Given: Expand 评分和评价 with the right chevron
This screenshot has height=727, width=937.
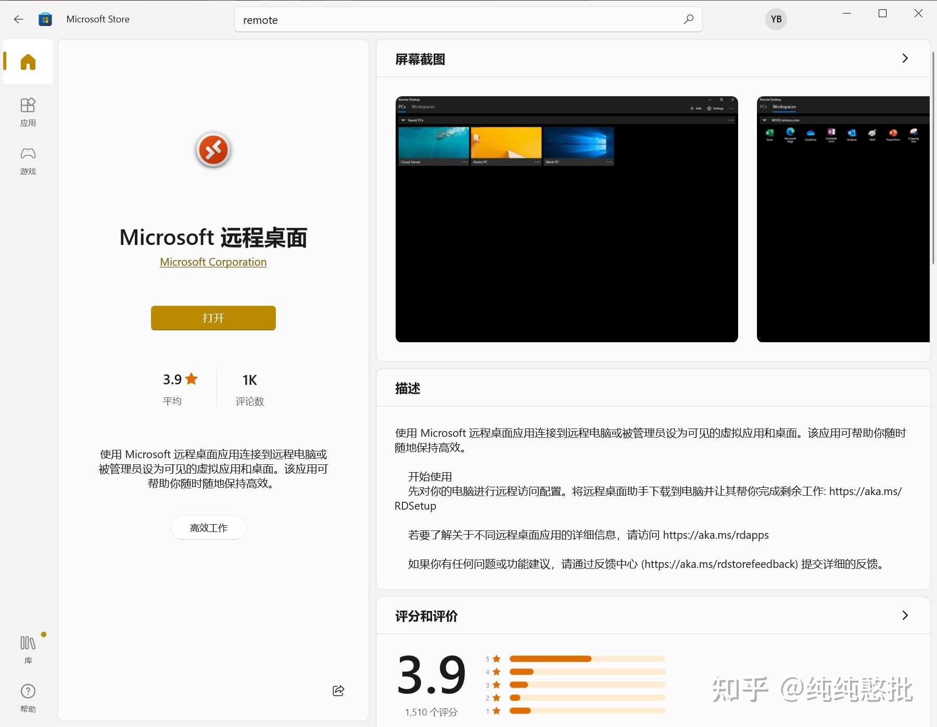Looking at the screenshot, I should click(x=905, y=615).
